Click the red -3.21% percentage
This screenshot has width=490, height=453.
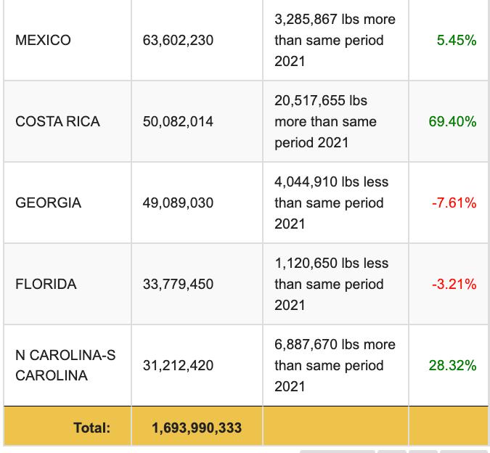pos(454,284)
